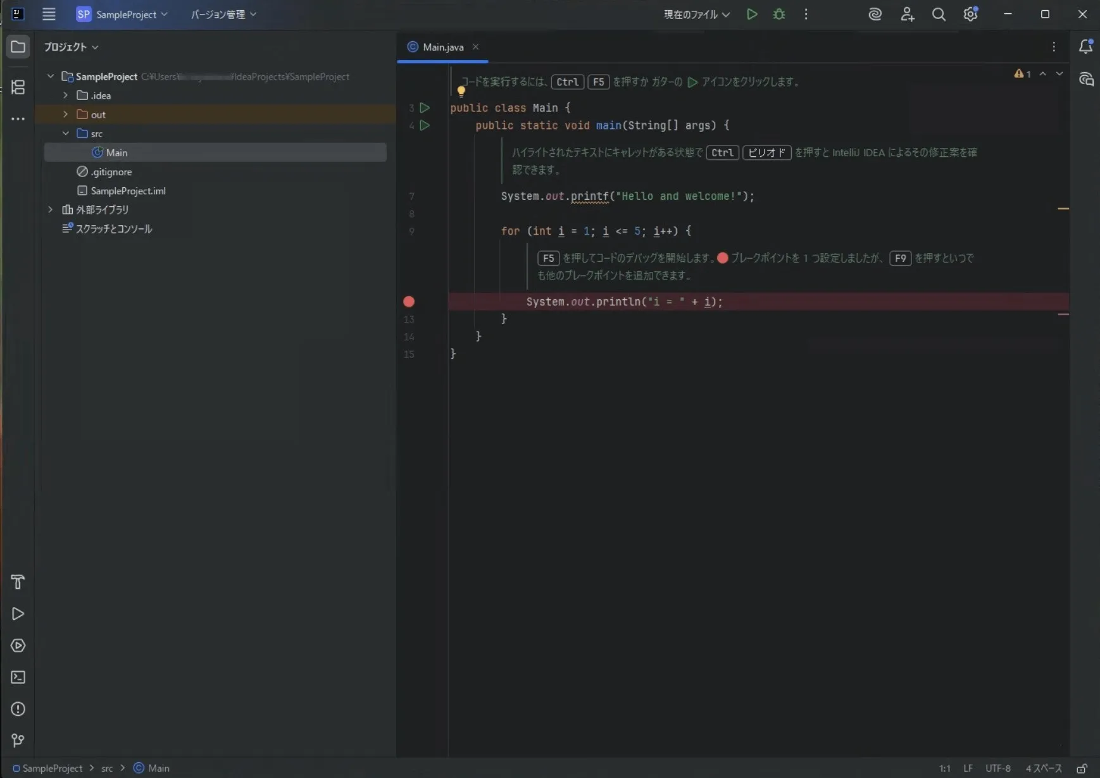Open Notifications bell icon
Image resolution: width=1100 pixels, height=778 pixels.
pyautogui.click(x=1085, y=46)
